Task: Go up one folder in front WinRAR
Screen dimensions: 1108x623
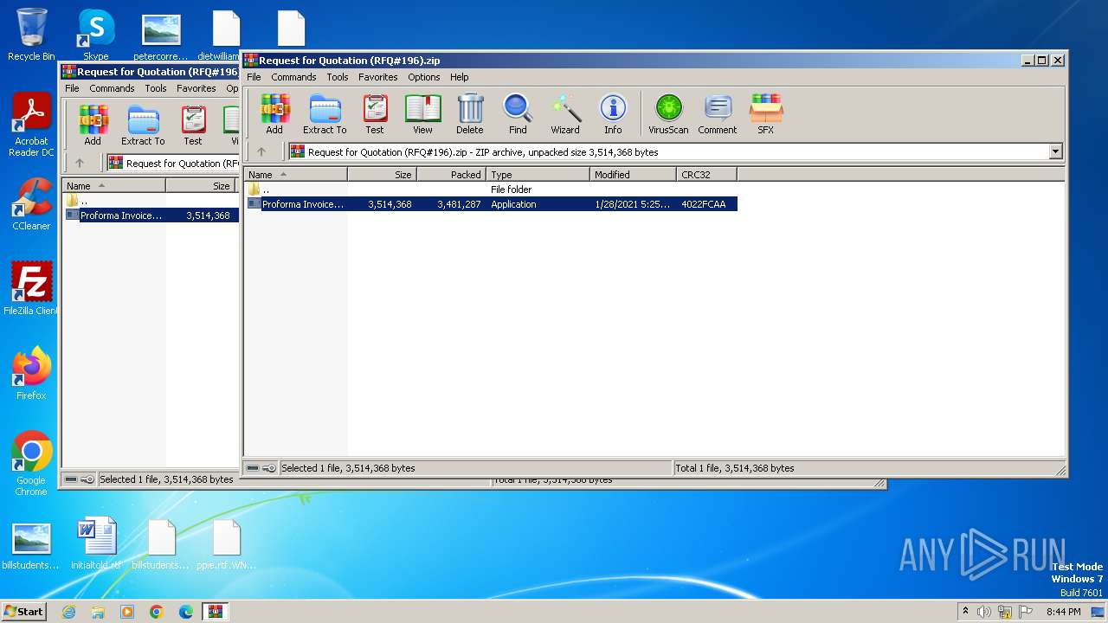Action: pos(261,151)
